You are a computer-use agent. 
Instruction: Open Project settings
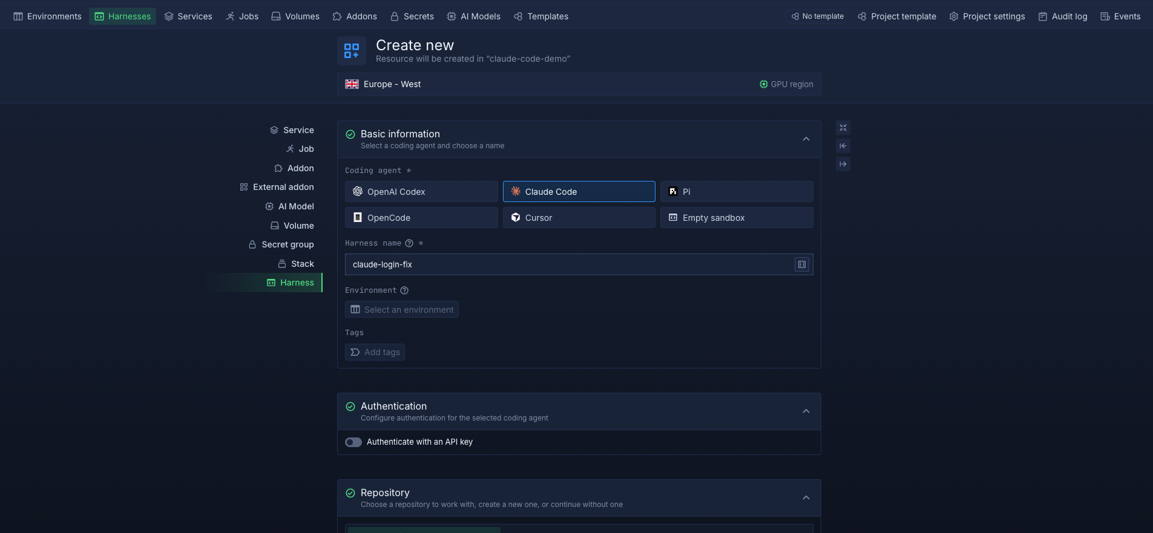coord(987,16)
